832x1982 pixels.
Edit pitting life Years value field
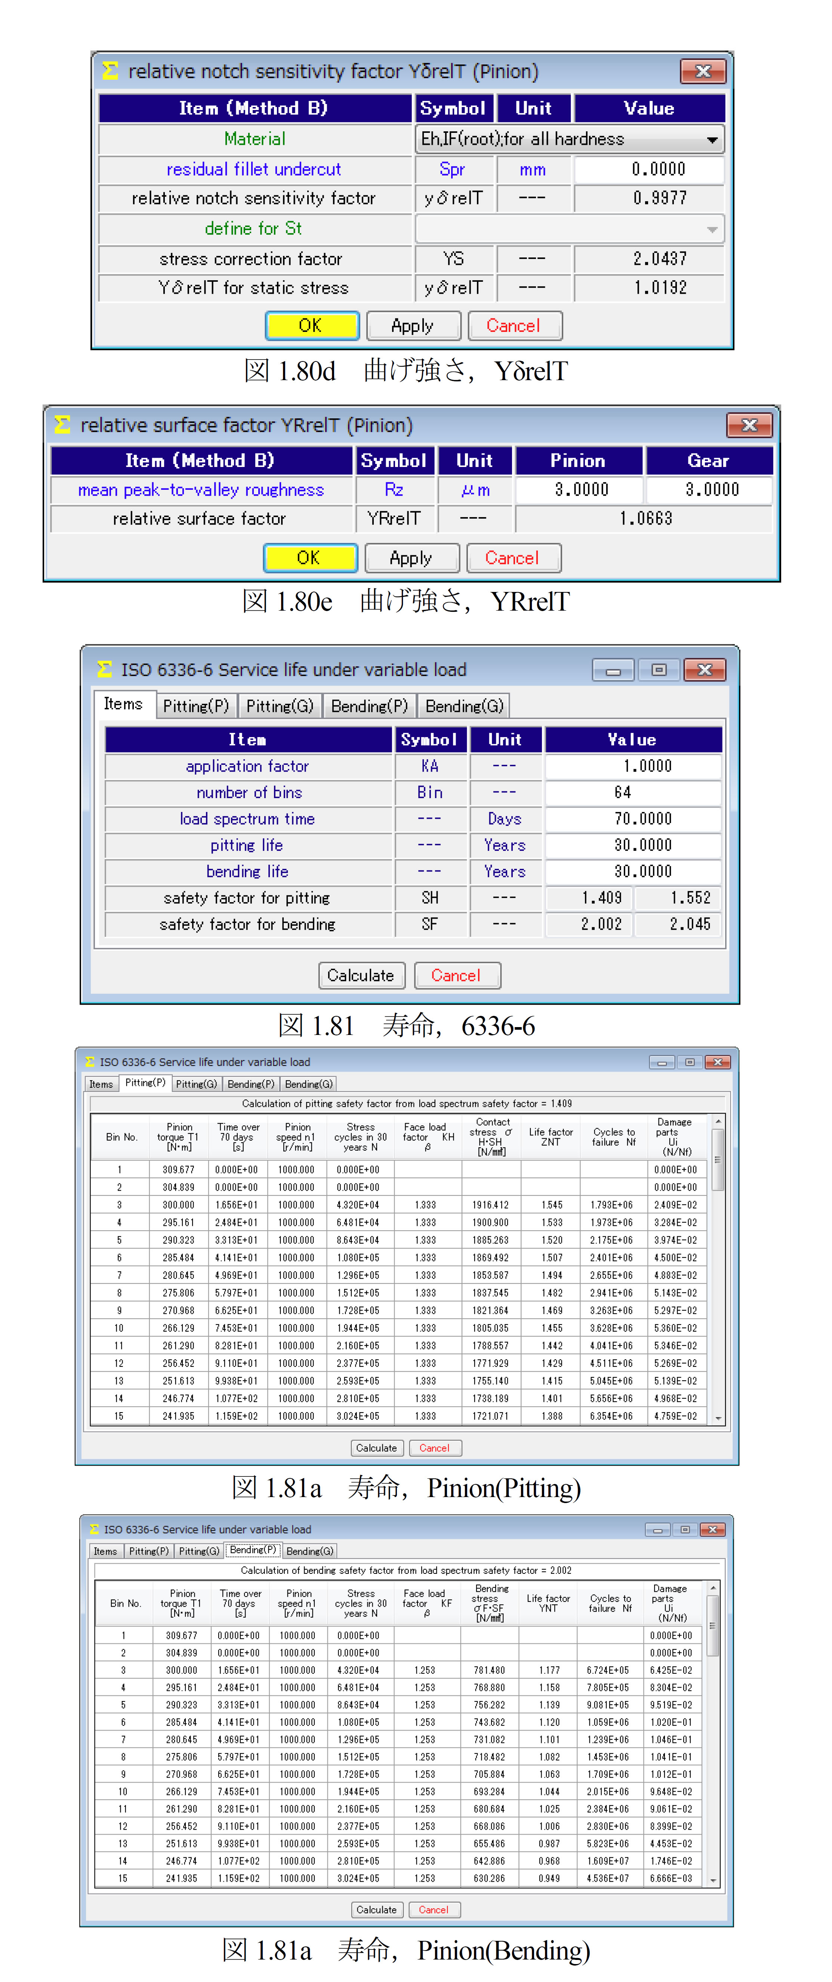coord(633,845)
